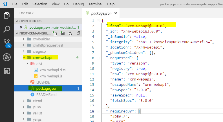Open xrm-webapi.d.ts file
This screenshot has width=223, height=122.
click(x=53, y=70)
